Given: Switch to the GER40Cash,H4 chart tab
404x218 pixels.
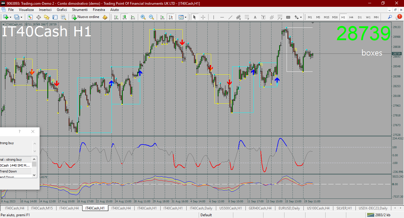Looking at the screenshot, I should (260, 208).
